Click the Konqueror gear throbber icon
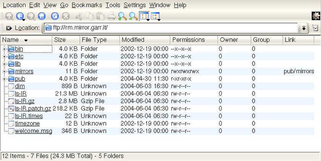The width and height of the screenshot is (321, 161). click(316, 16)
